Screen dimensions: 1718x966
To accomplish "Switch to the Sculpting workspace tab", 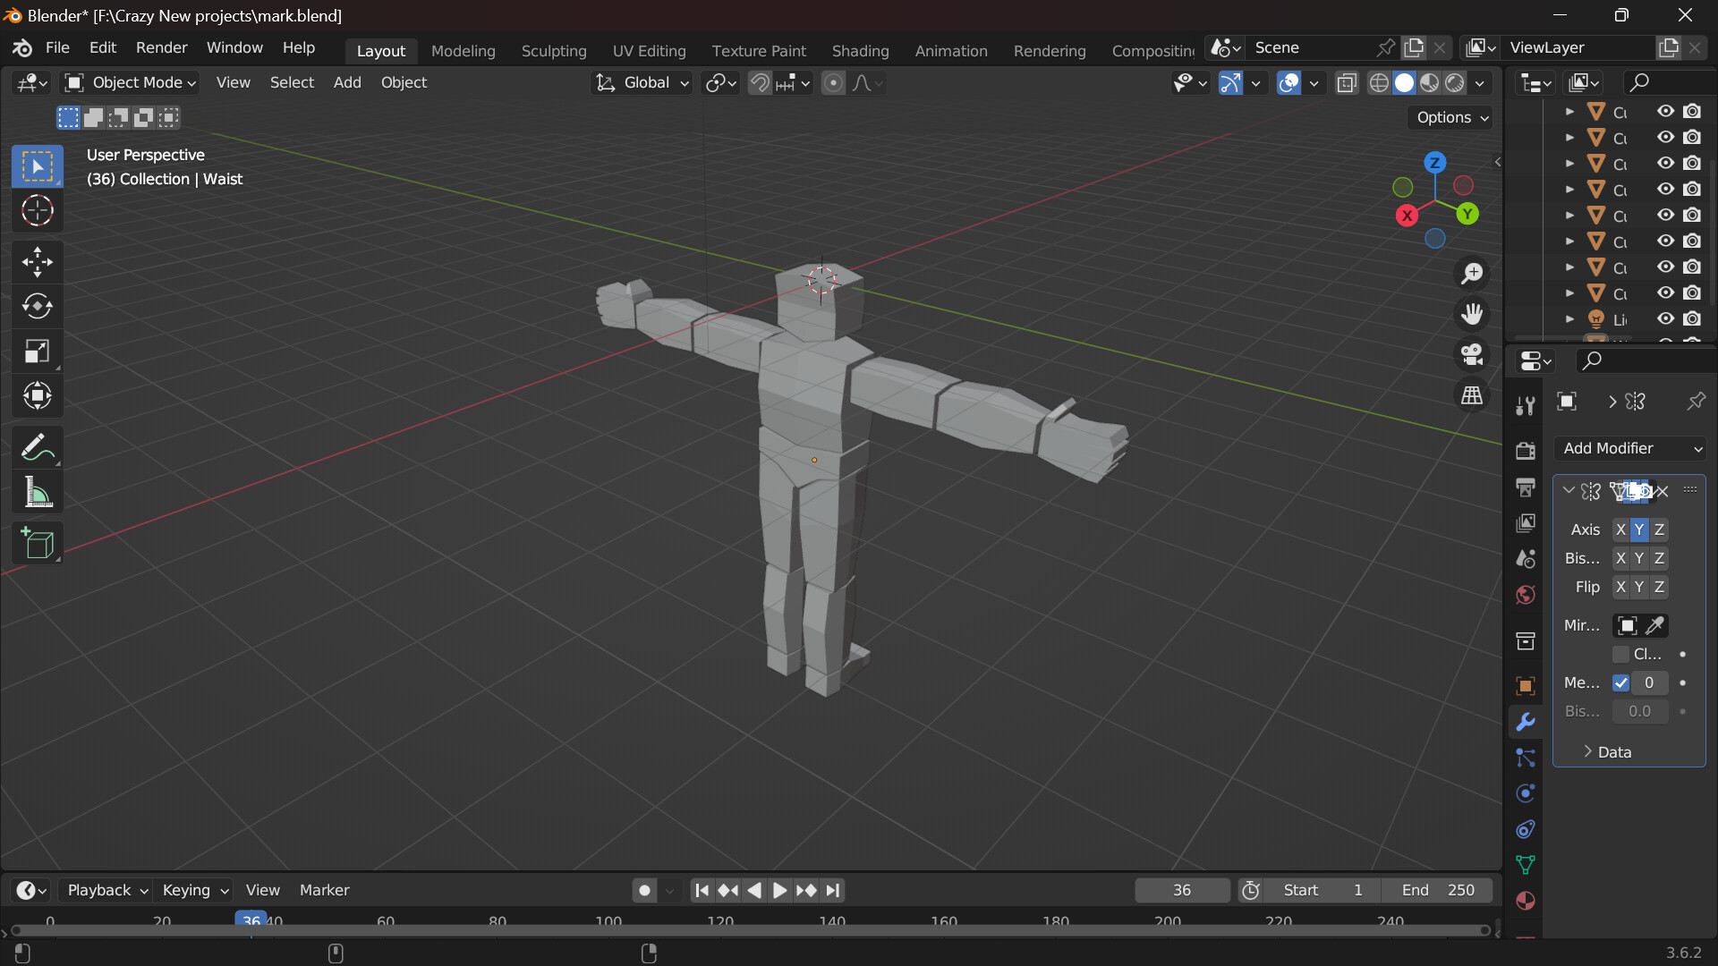I will (554, 51).
